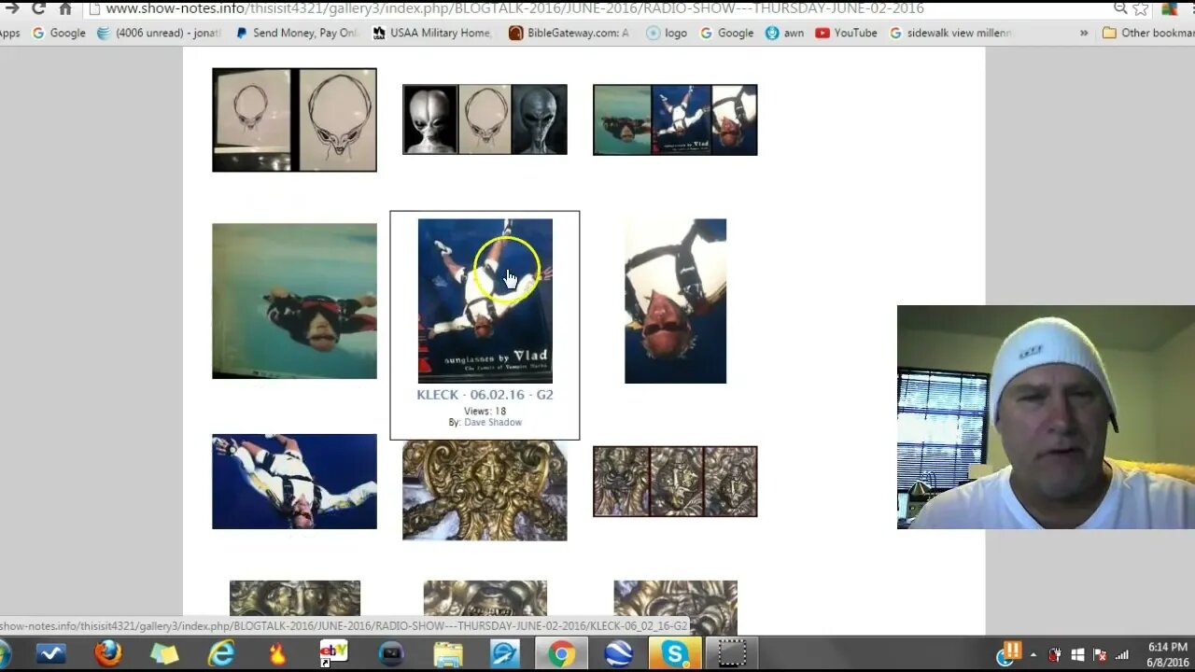
Task: Switch to Skype in the taskbar
Action: [675, 654]
